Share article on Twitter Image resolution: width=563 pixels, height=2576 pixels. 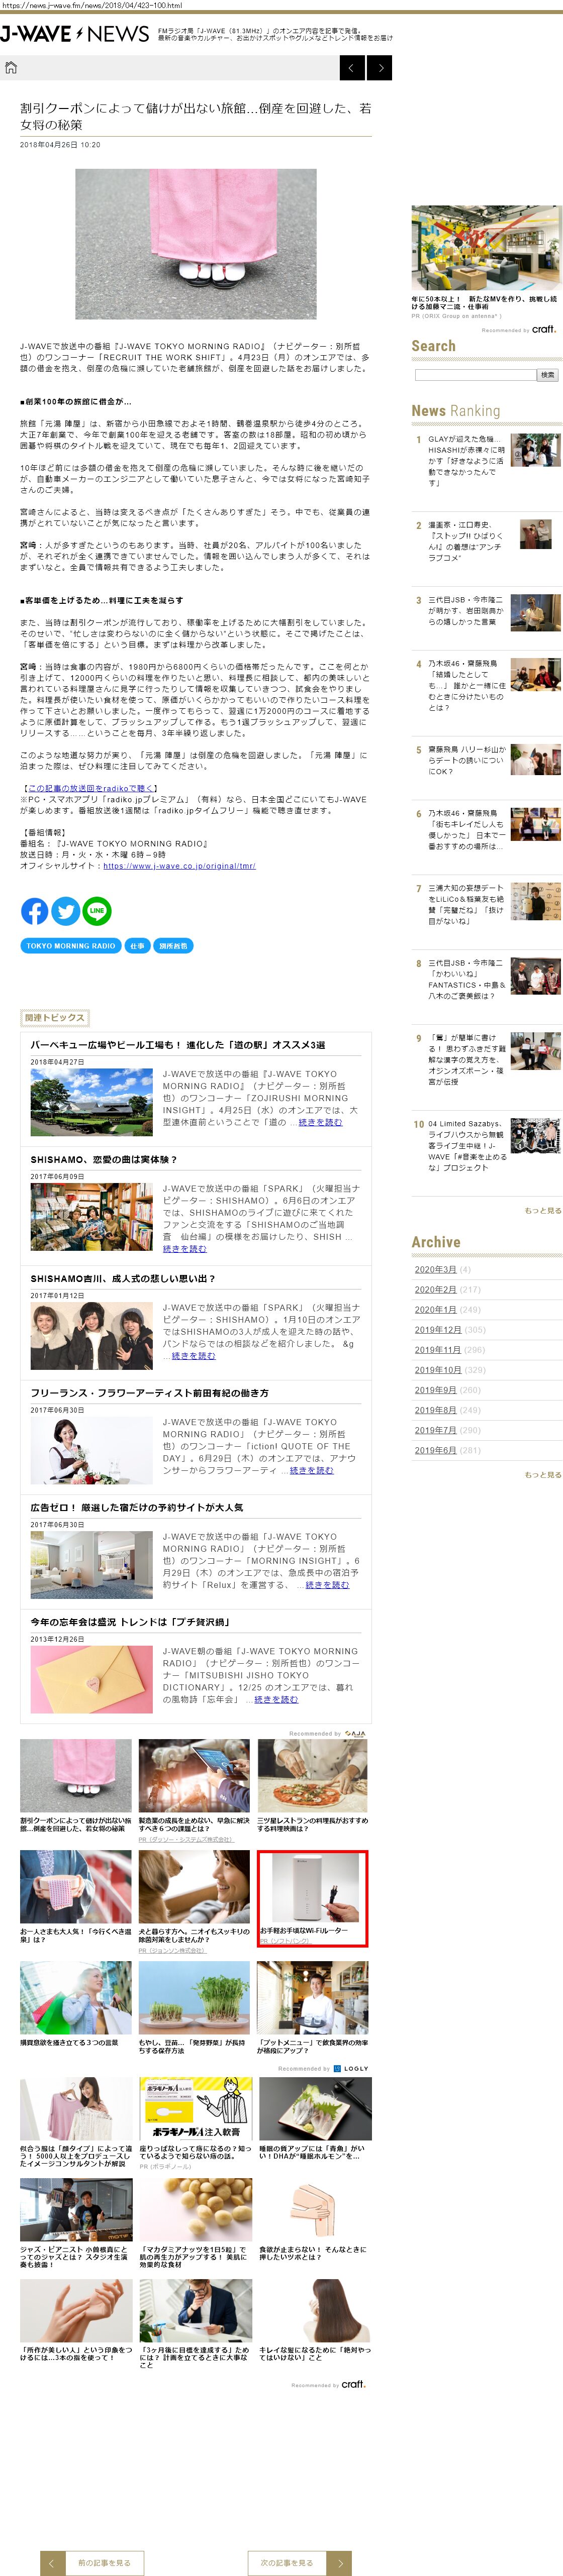[x=66, y=910]
